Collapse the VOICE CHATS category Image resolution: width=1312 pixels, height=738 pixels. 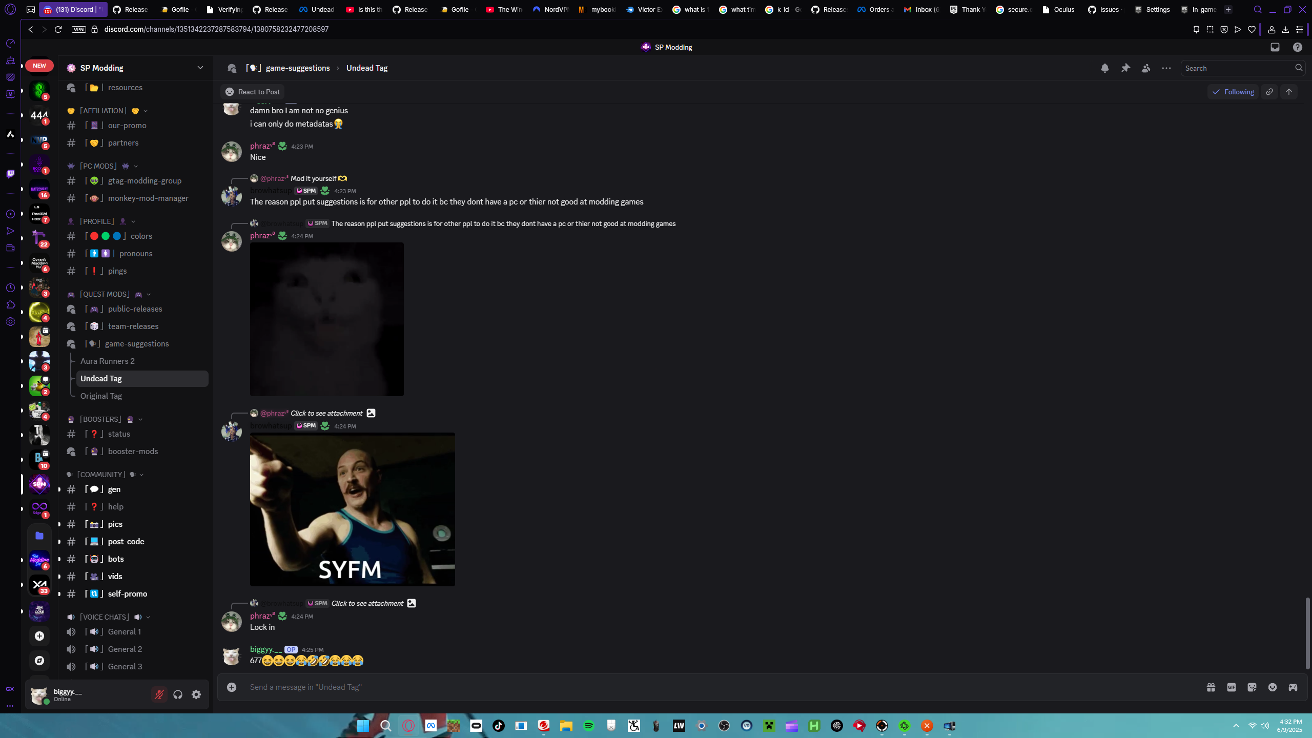click(x=105, y=617)
